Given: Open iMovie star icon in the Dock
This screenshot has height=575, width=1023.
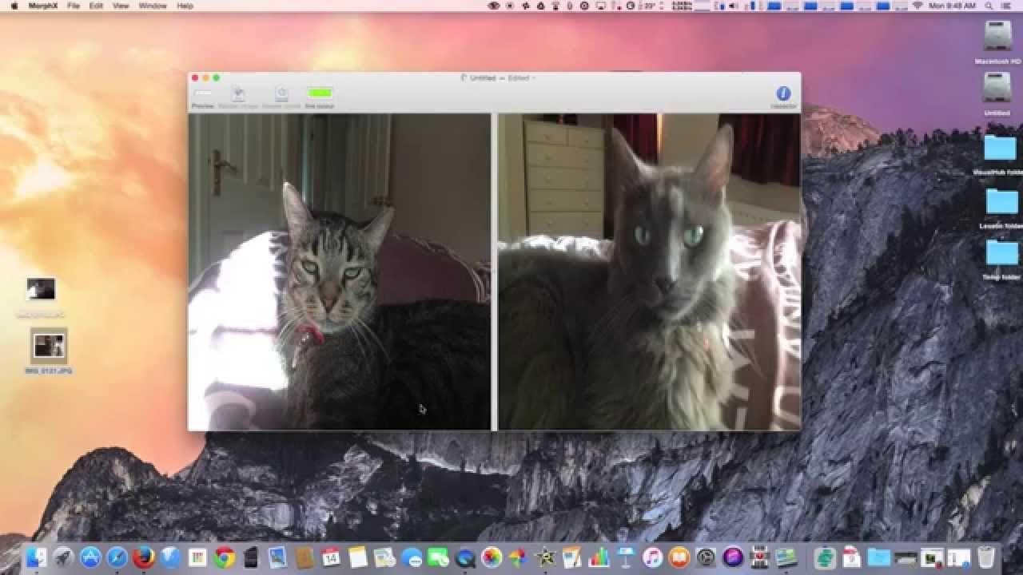Looking at the screenshot, I should (x=546, y=557).
